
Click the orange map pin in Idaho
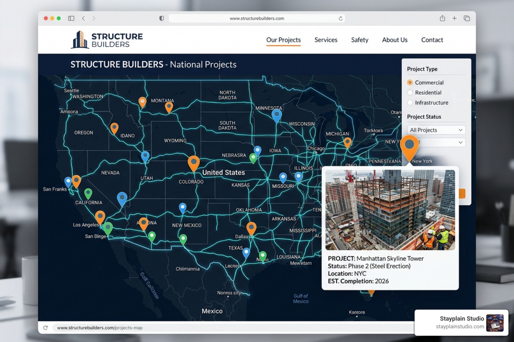point(114,129)
